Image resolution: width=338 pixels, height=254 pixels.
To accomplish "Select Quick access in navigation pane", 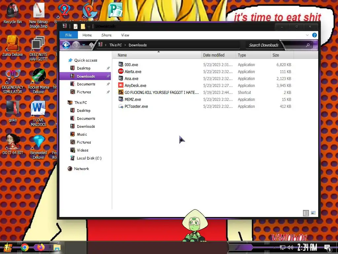I will tap(85, 60).
